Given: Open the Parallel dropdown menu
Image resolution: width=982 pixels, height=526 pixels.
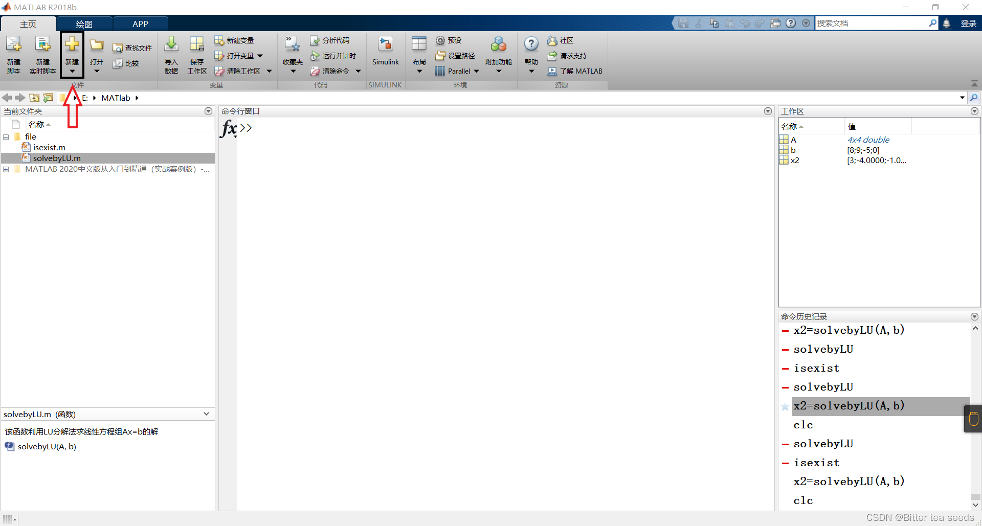Looking at the screenshot, I should pos(458,71).
